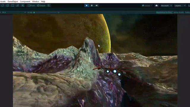
Task: Adjust the game view Scale slider
Action: [45, 12]
